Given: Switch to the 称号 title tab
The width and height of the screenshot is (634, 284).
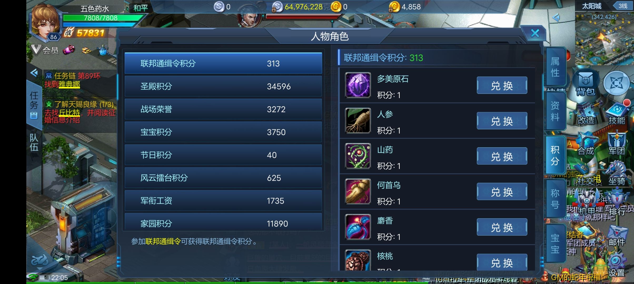Looking at the screenshot, I should (555, 199).
